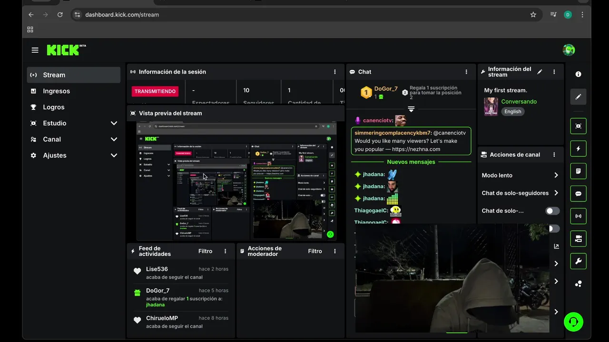Image resolution: width=609 pixels, height=342 pixels.
Task: Open the hamburger navigation menu
Action: pos(35,50)
